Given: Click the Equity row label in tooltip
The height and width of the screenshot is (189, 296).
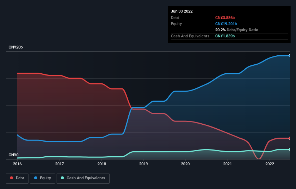Looking at the screenshot, I should click(176, 24).
